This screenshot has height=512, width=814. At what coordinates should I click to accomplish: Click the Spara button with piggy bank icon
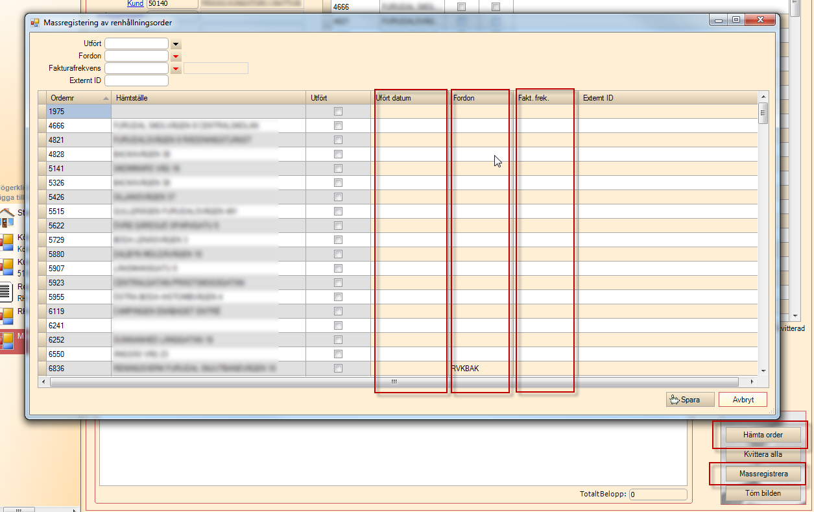click(689, 400)
